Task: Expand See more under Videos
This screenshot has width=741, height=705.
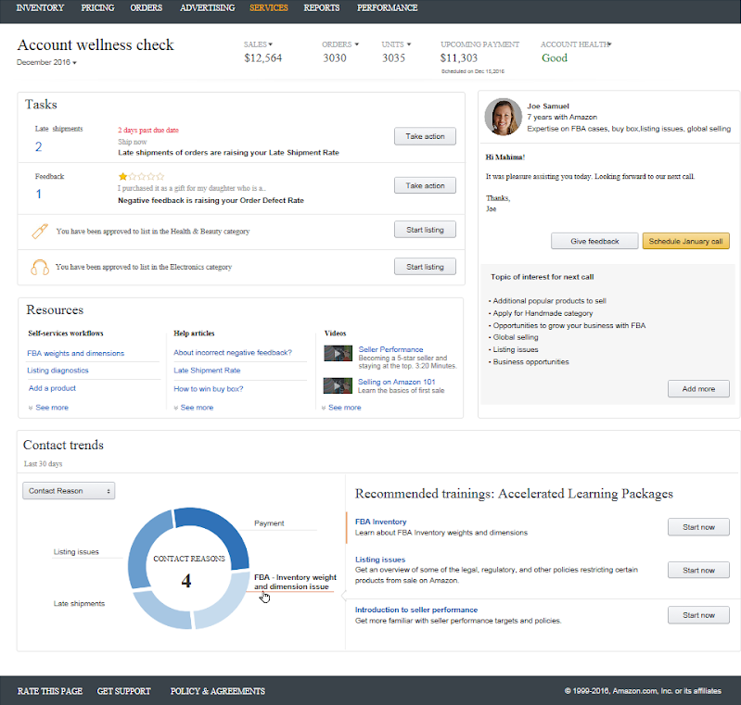Action: click(341, 408)
